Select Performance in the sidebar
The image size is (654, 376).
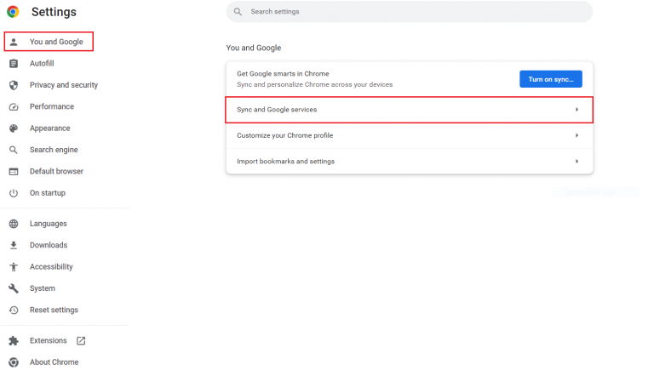coord(52,106)
